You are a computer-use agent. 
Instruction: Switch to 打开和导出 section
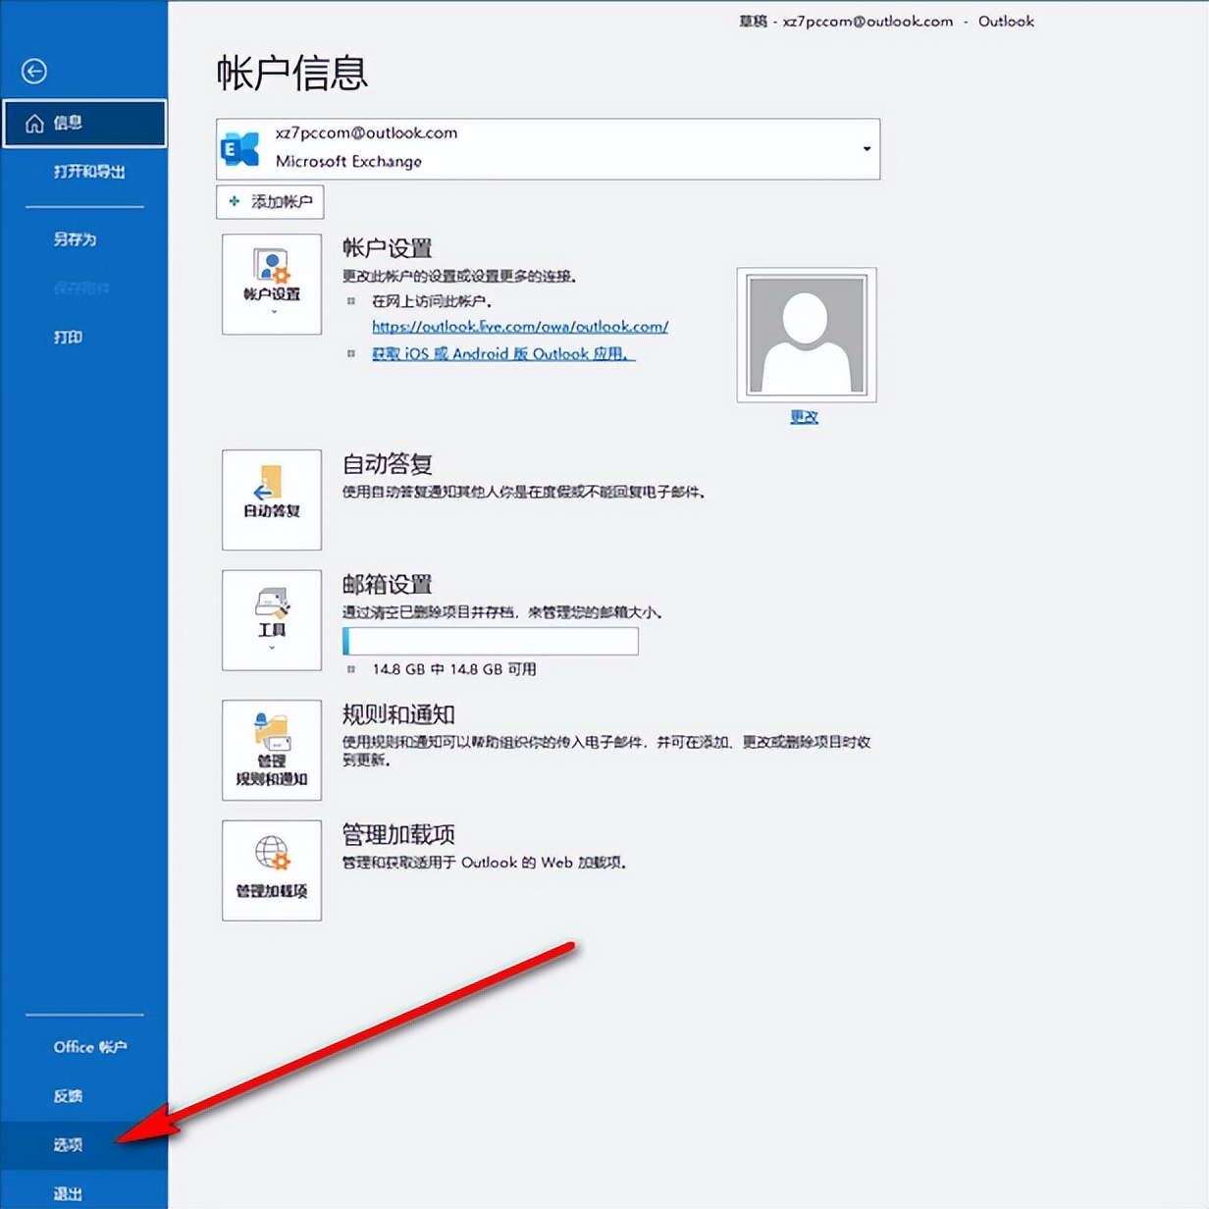tap(81, 172)
